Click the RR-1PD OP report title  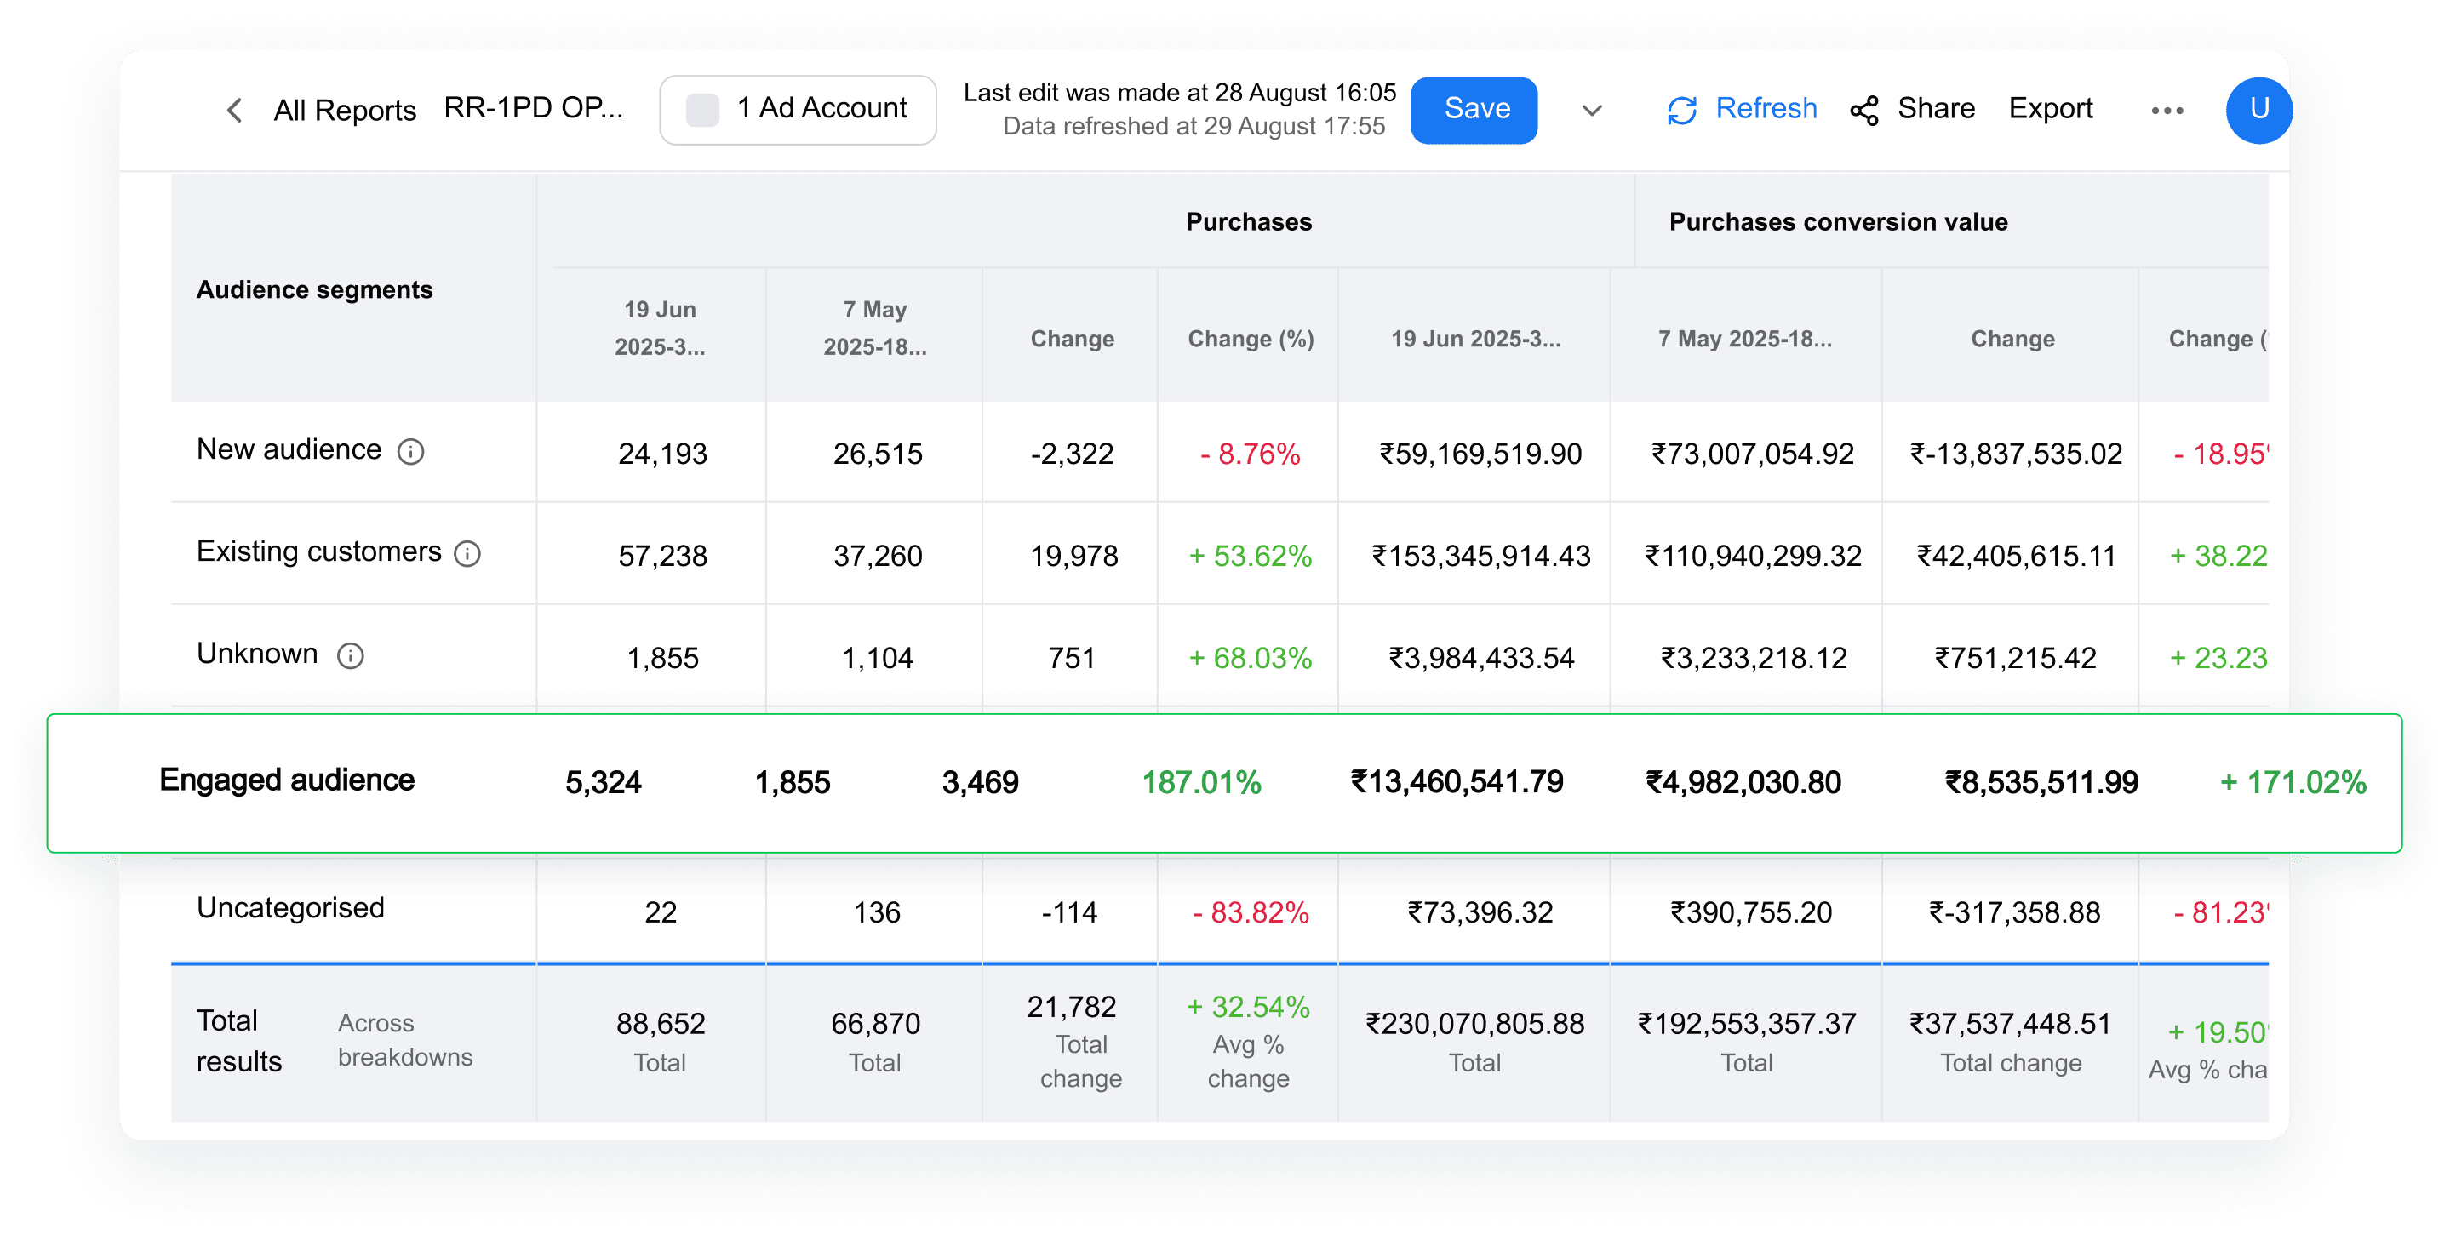click(x=534, y=108)
